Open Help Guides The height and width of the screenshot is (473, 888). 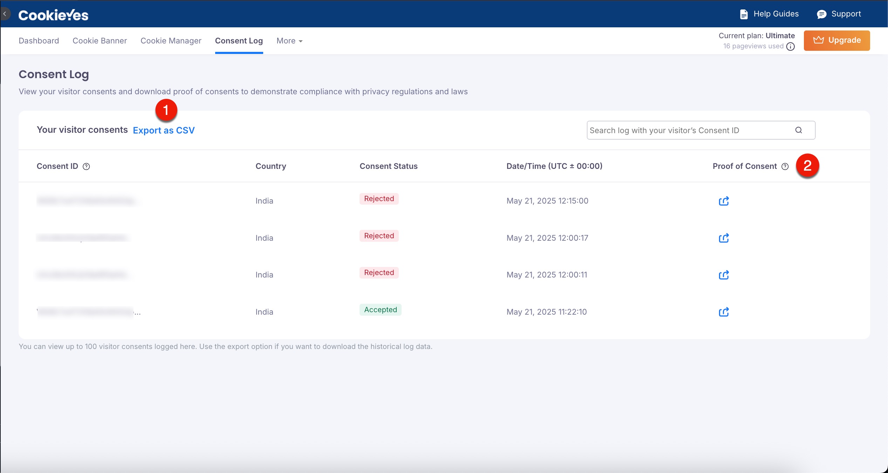click(x=769, y=14)
